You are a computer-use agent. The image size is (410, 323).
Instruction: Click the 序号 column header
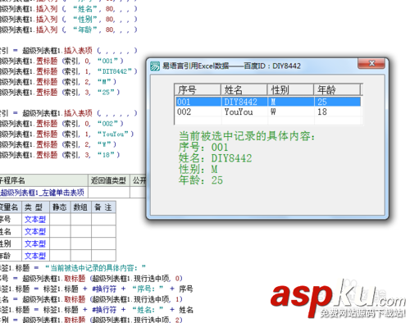click(x=198, y=89)
